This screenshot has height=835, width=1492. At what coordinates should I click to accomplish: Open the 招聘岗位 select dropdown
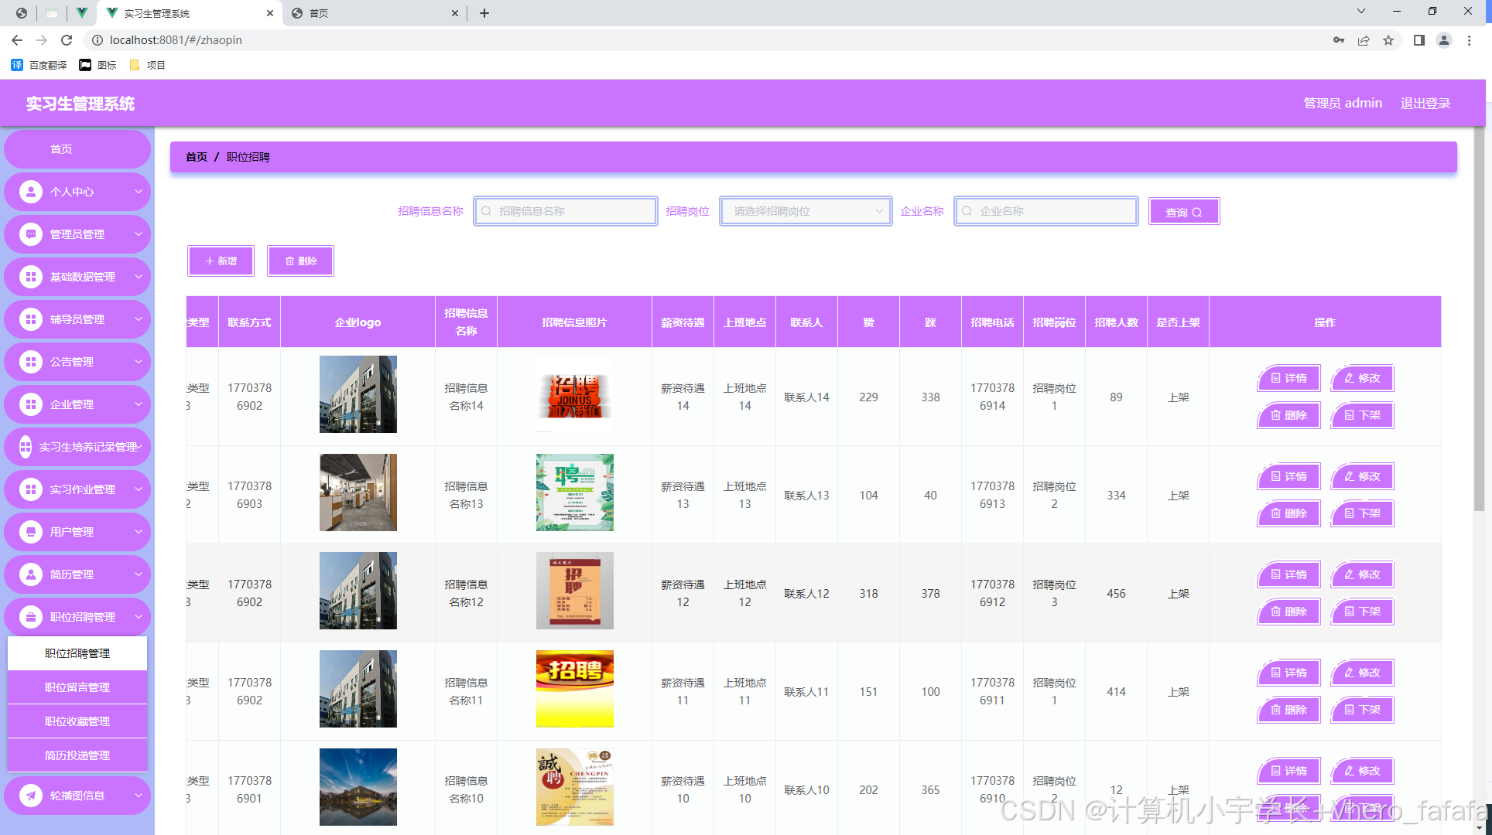click(806, 211)
